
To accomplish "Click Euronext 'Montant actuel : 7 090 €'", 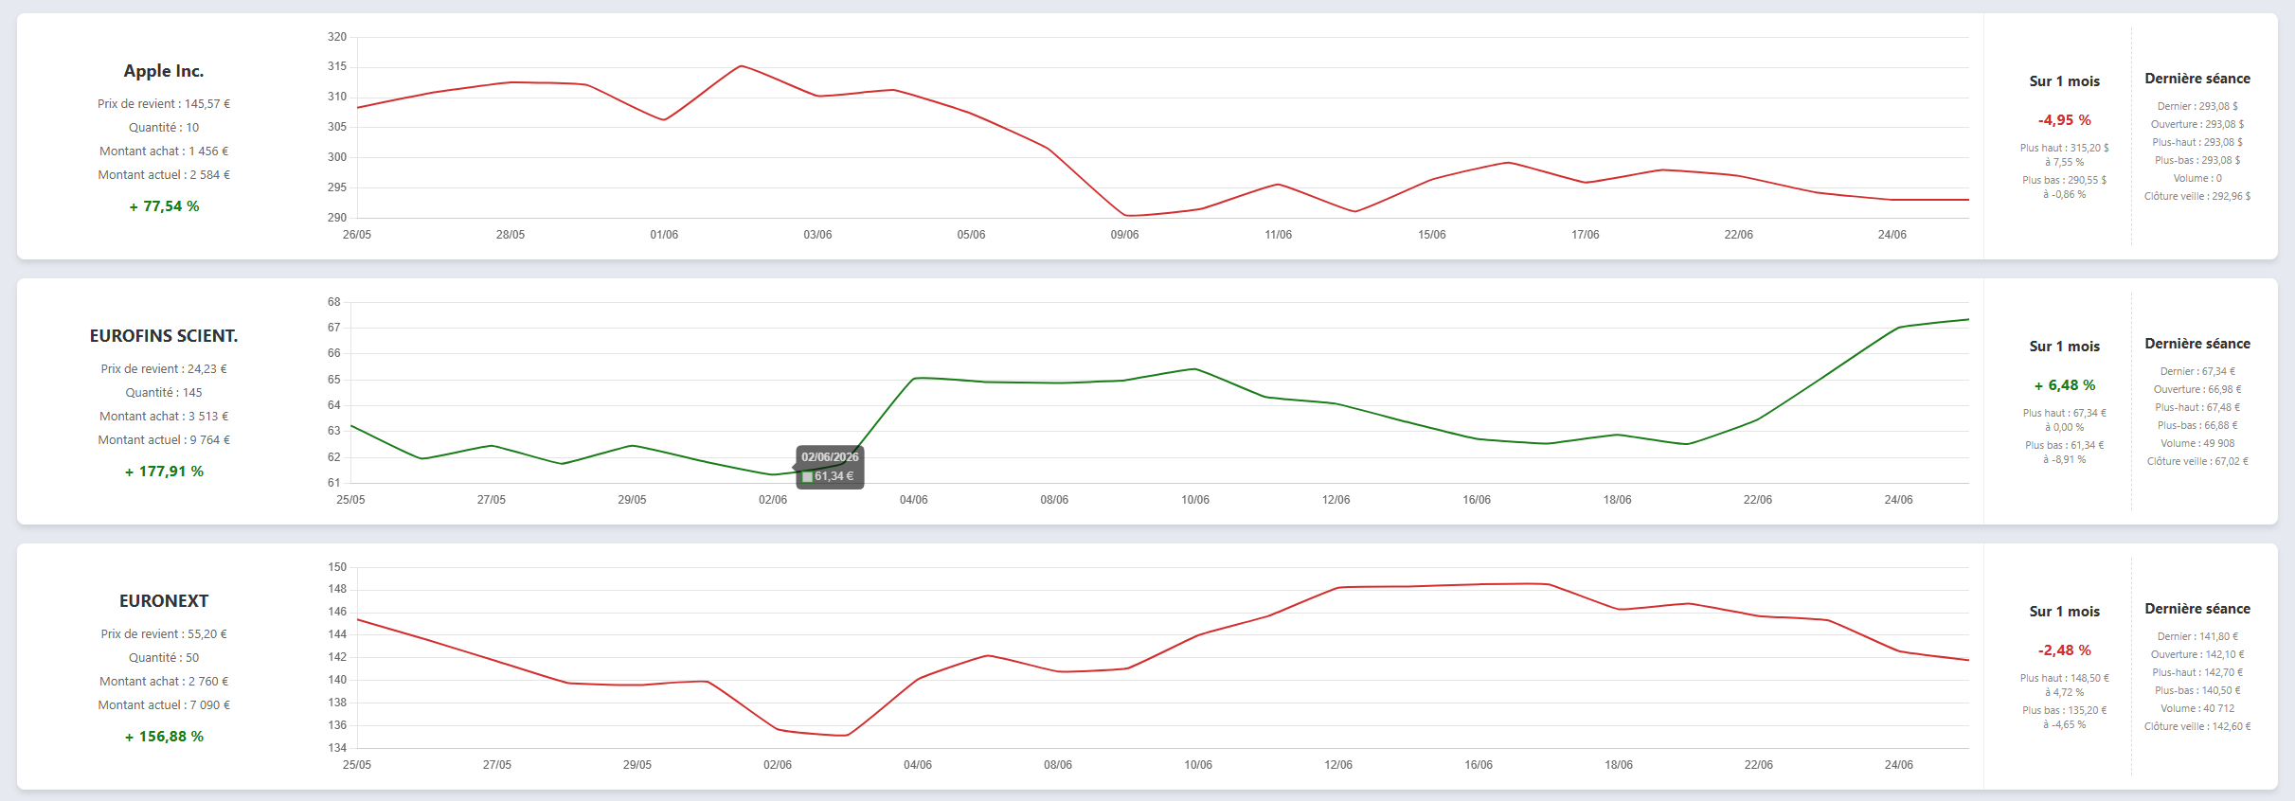I will pos(164,705).
